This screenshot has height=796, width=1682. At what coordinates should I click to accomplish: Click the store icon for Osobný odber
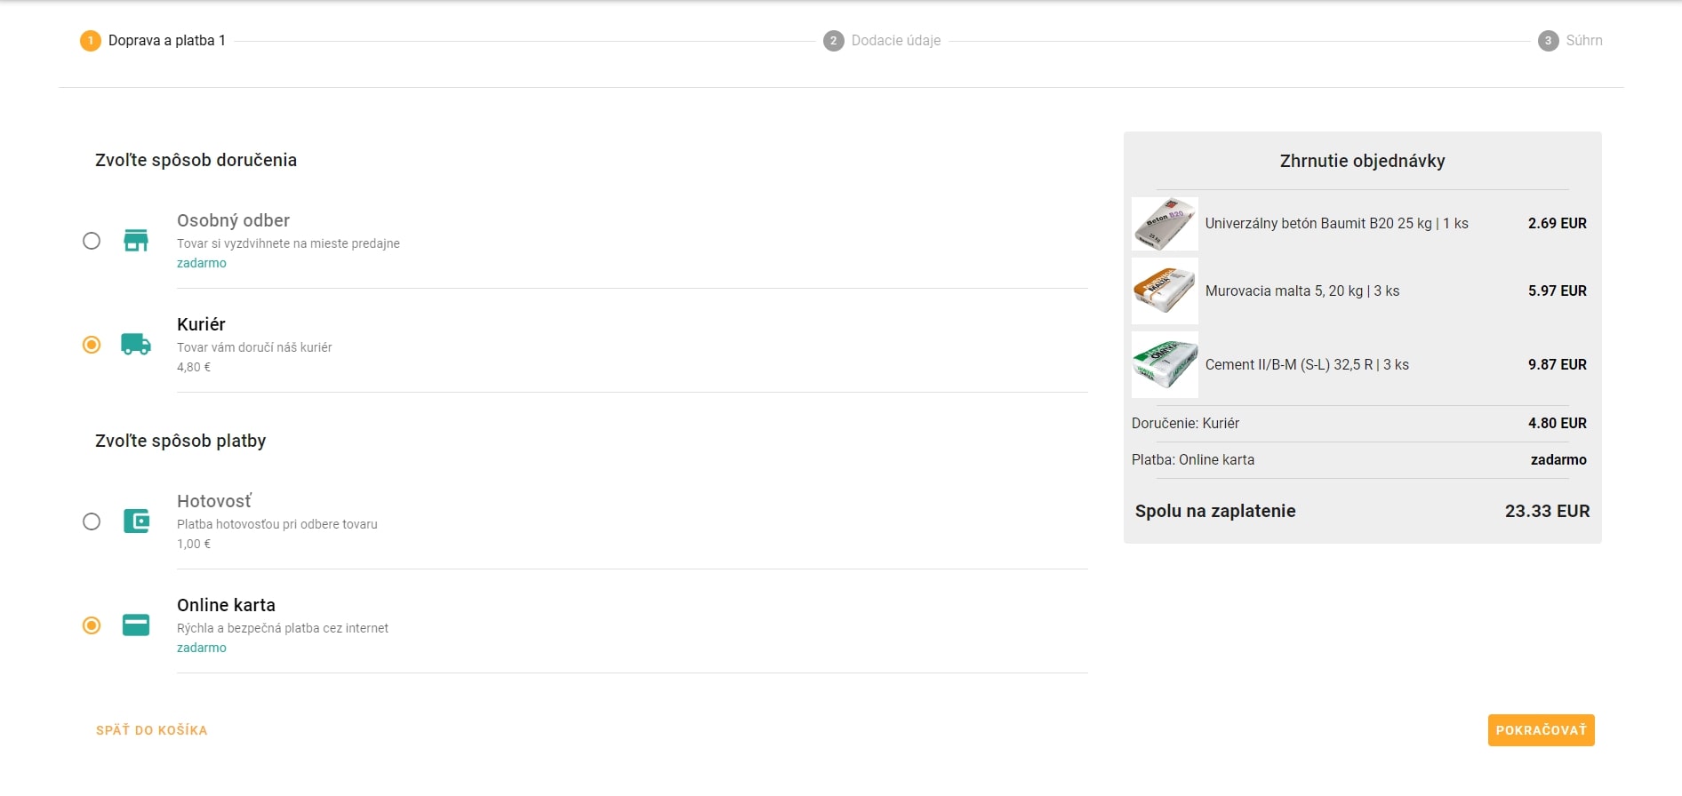pyautogui.click(x=136, y=241)
